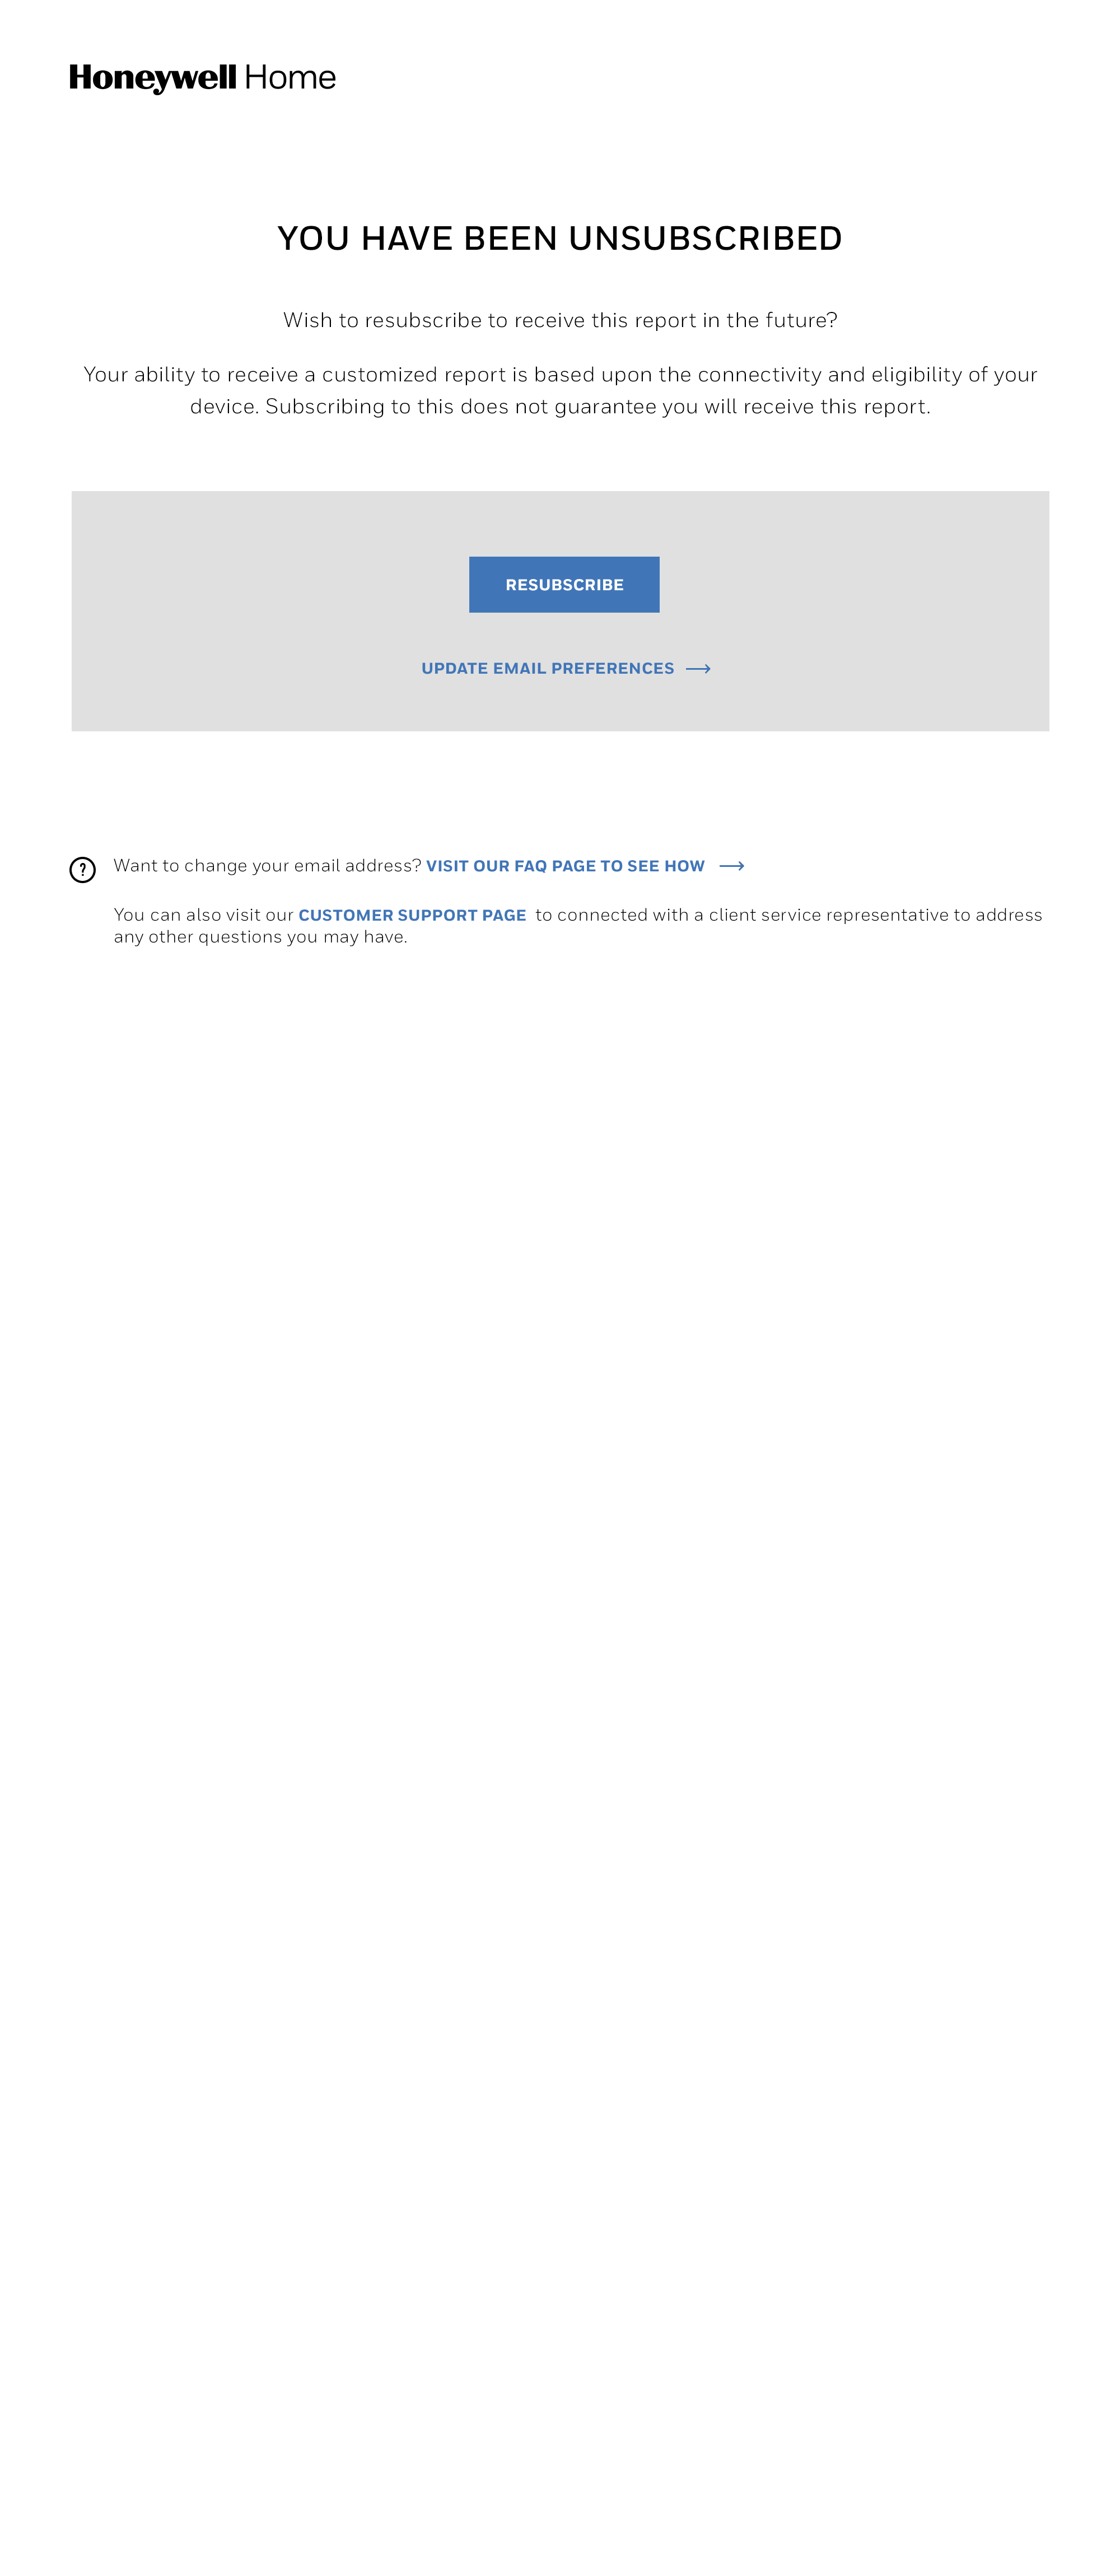The width and height of the screenshot is (1120, 2576).
Task: Click the RESUBSCRIBE button
Action: click(x=564, y=584)
